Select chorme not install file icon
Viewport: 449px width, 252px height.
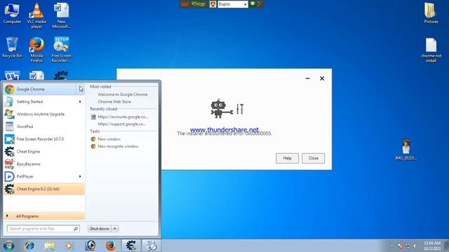(431, 50)
